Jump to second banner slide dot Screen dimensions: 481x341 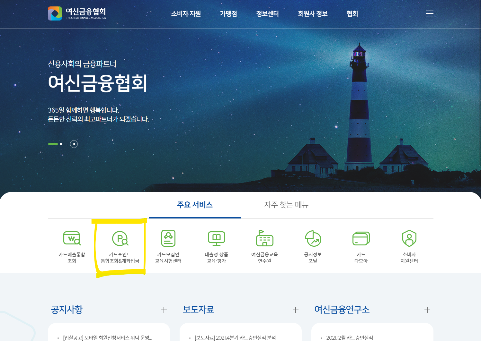[61, 144]
